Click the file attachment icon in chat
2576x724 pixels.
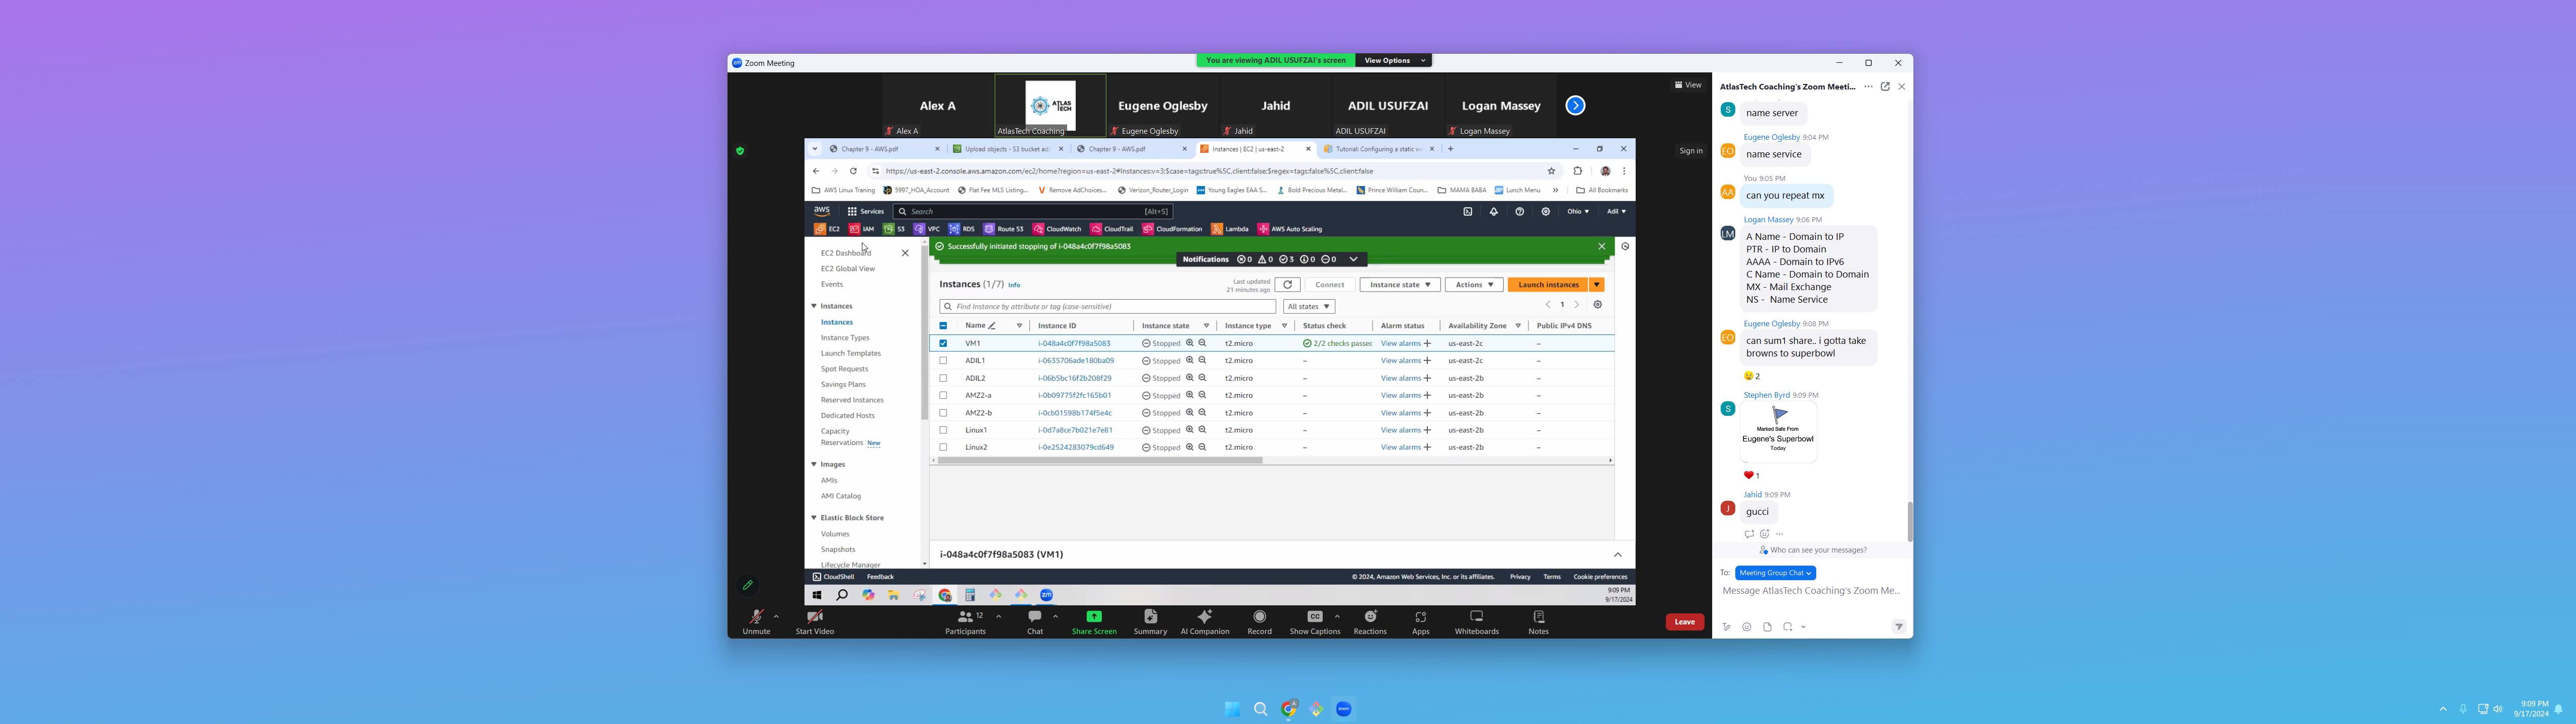pyautogui.click(x=1767, y=627)
